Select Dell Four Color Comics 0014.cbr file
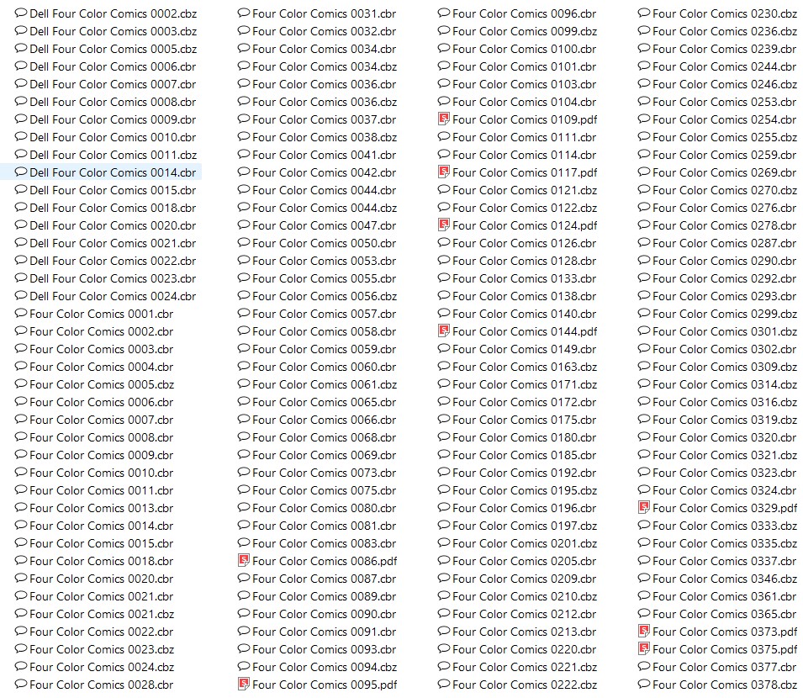This screenshot has height=698, width=803. click(105, 172)
